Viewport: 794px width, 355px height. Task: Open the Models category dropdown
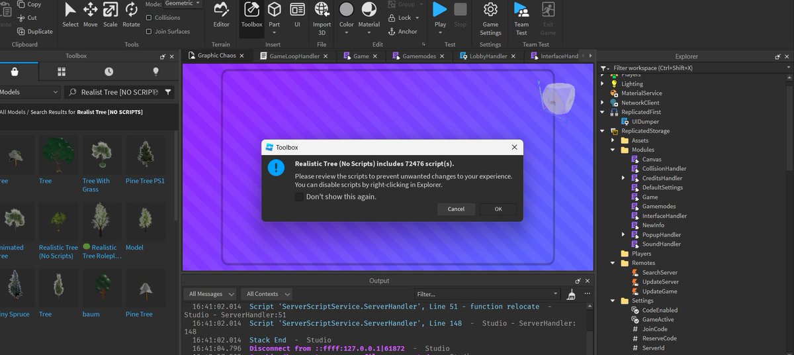pyautogui.click(x=29, y=92)
